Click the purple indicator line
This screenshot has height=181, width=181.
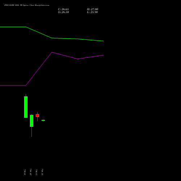click(x=52, y=52)
